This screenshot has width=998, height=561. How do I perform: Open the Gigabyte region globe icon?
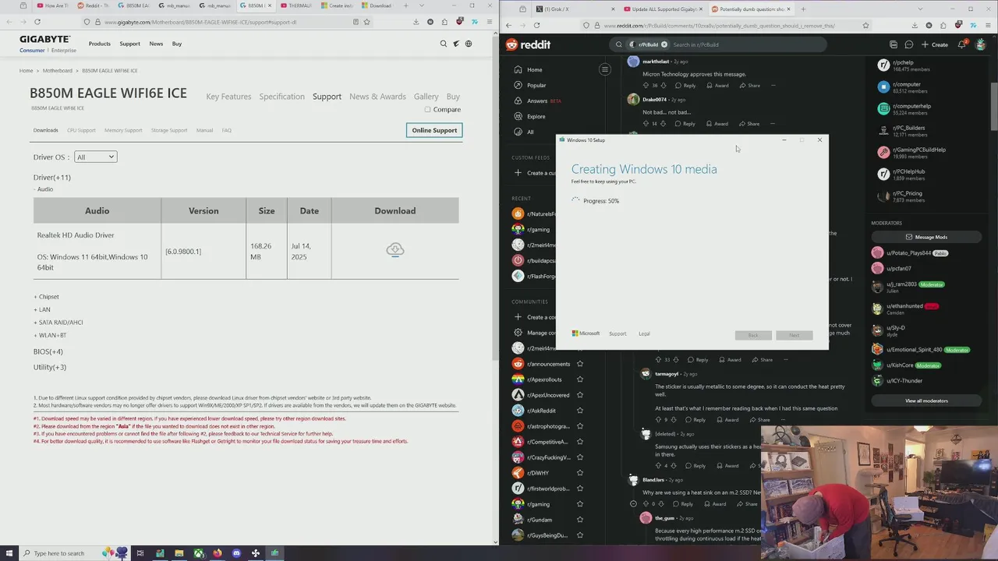click(469, 44)
